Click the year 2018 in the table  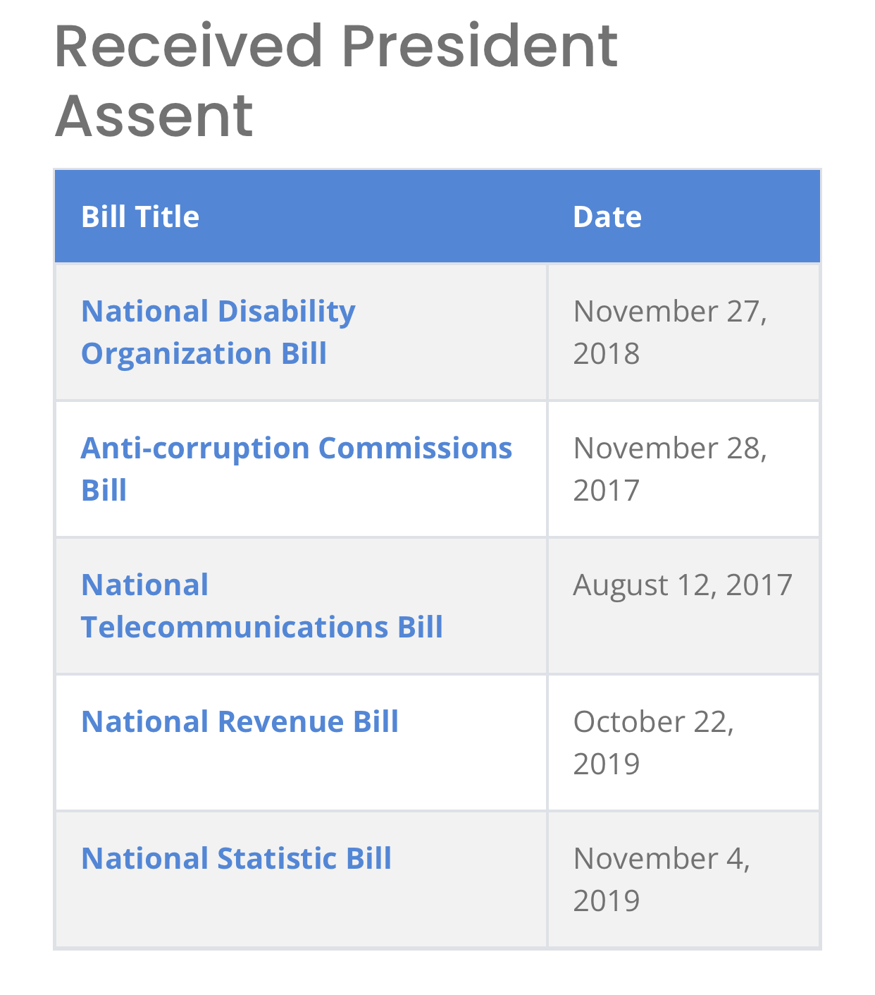click(x=606, y=353)
